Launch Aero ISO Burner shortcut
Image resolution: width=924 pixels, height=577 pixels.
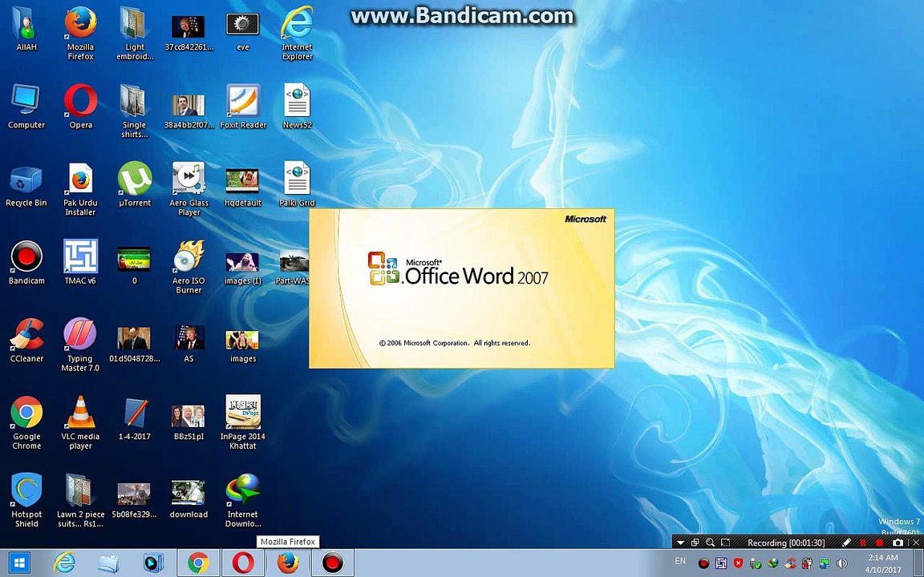[x=188, y=267]
